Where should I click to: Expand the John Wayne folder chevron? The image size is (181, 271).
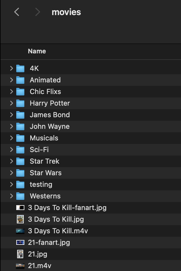[11, 126]
